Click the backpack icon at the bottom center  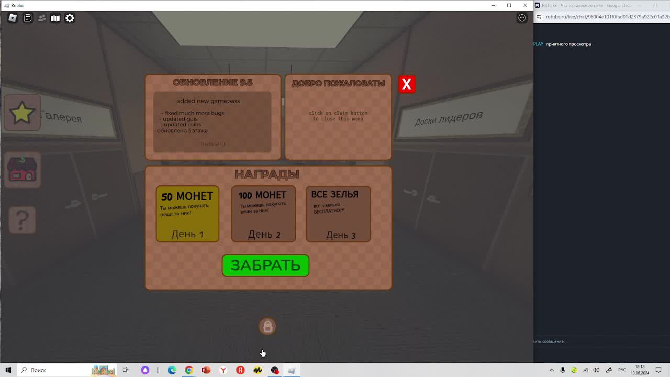tap(267, 326)
